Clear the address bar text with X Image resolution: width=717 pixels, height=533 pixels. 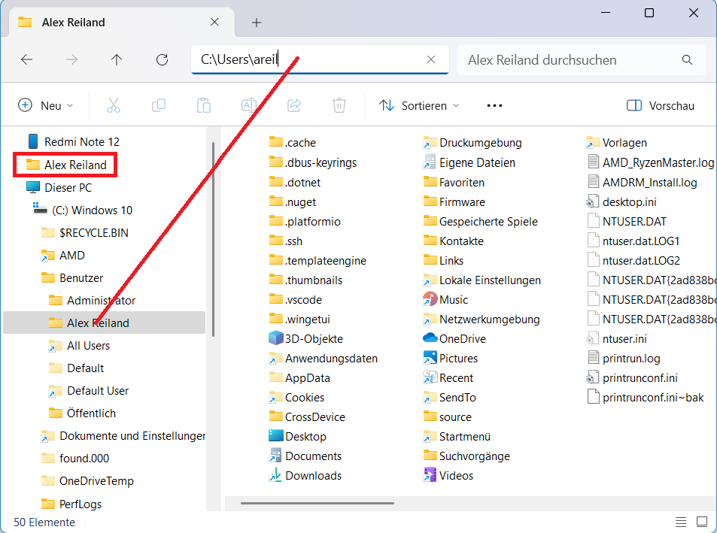[431, 59]
